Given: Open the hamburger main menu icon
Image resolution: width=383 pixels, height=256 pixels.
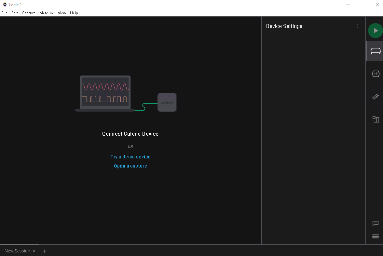Looking at the screenshot, I should (375, 236).
